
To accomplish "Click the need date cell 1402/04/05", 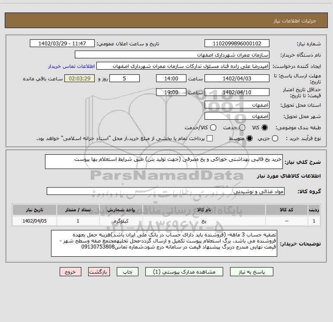I will pyautogui.click(x=35, y=221).
